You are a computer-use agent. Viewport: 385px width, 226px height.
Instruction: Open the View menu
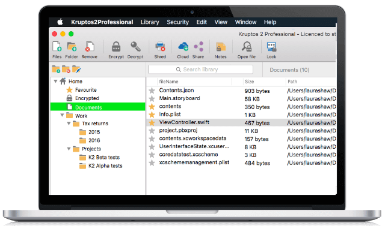coord(221,22)
